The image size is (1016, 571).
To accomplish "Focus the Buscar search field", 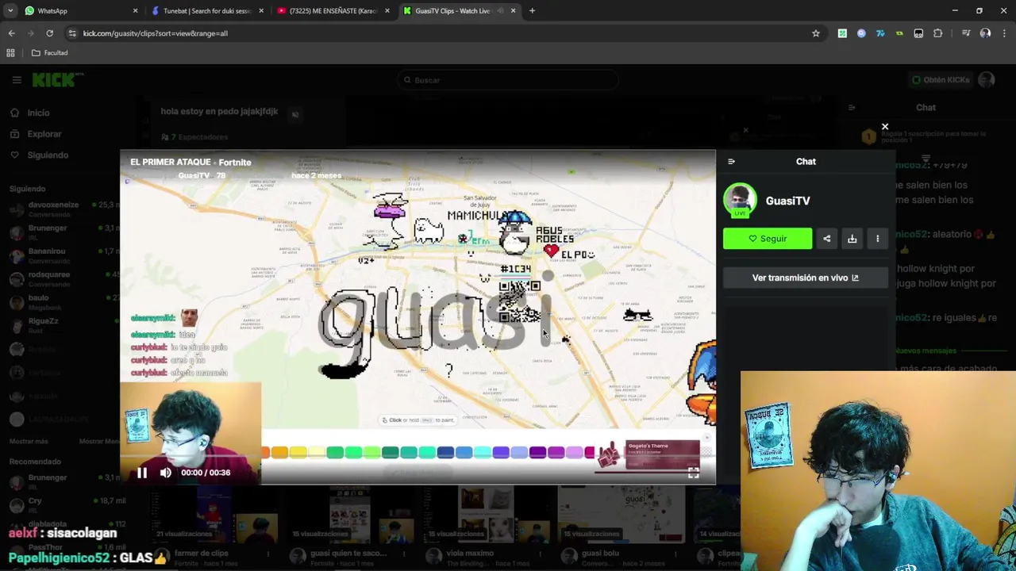I will click(x=508, y=80).
